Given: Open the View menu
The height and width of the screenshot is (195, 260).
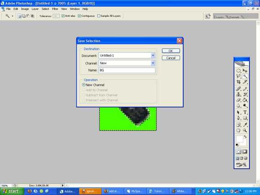Looking at the screenshot, I should tap(64, 9).
